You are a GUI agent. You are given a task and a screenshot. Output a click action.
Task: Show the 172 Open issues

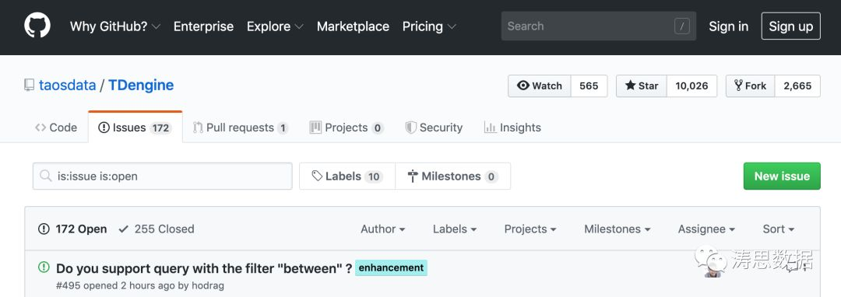(72, 229)
